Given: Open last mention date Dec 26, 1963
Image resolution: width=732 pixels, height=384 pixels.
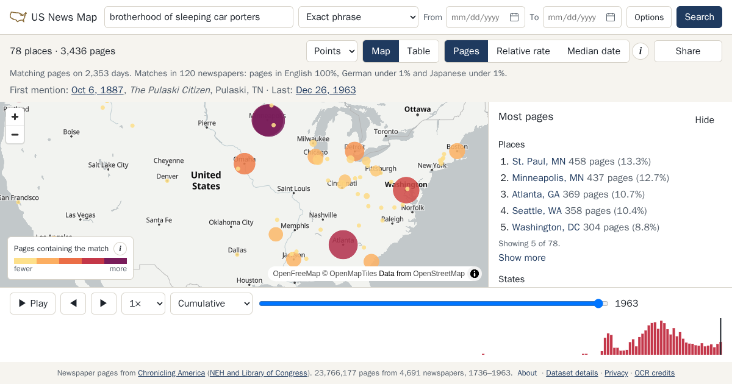Looking at the screenshot, I should click(326, 90).
